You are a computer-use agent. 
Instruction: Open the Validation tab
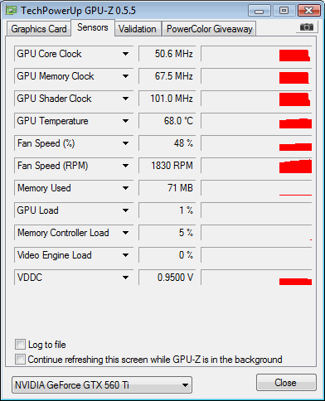click(138, 29)
